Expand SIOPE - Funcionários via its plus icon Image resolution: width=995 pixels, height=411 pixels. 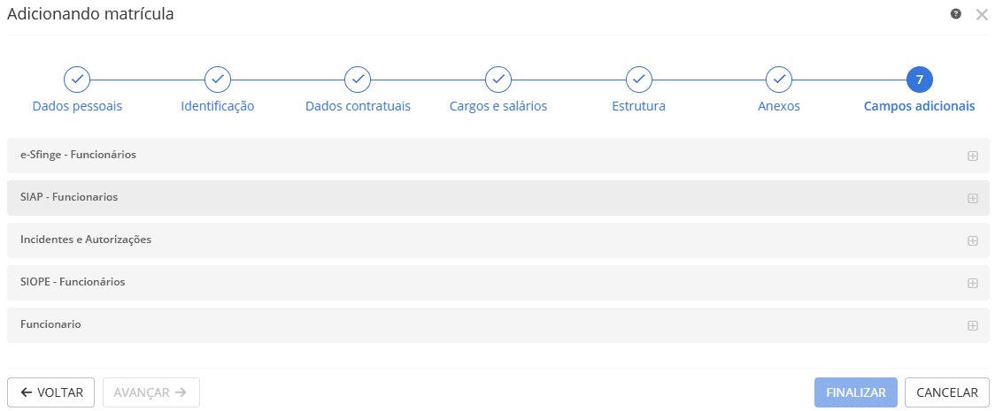pyautogui.click(x=972, y=283)
